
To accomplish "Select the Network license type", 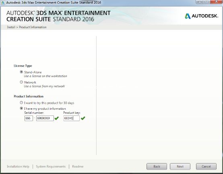I will pyautogui.click(x=21, y=82).
